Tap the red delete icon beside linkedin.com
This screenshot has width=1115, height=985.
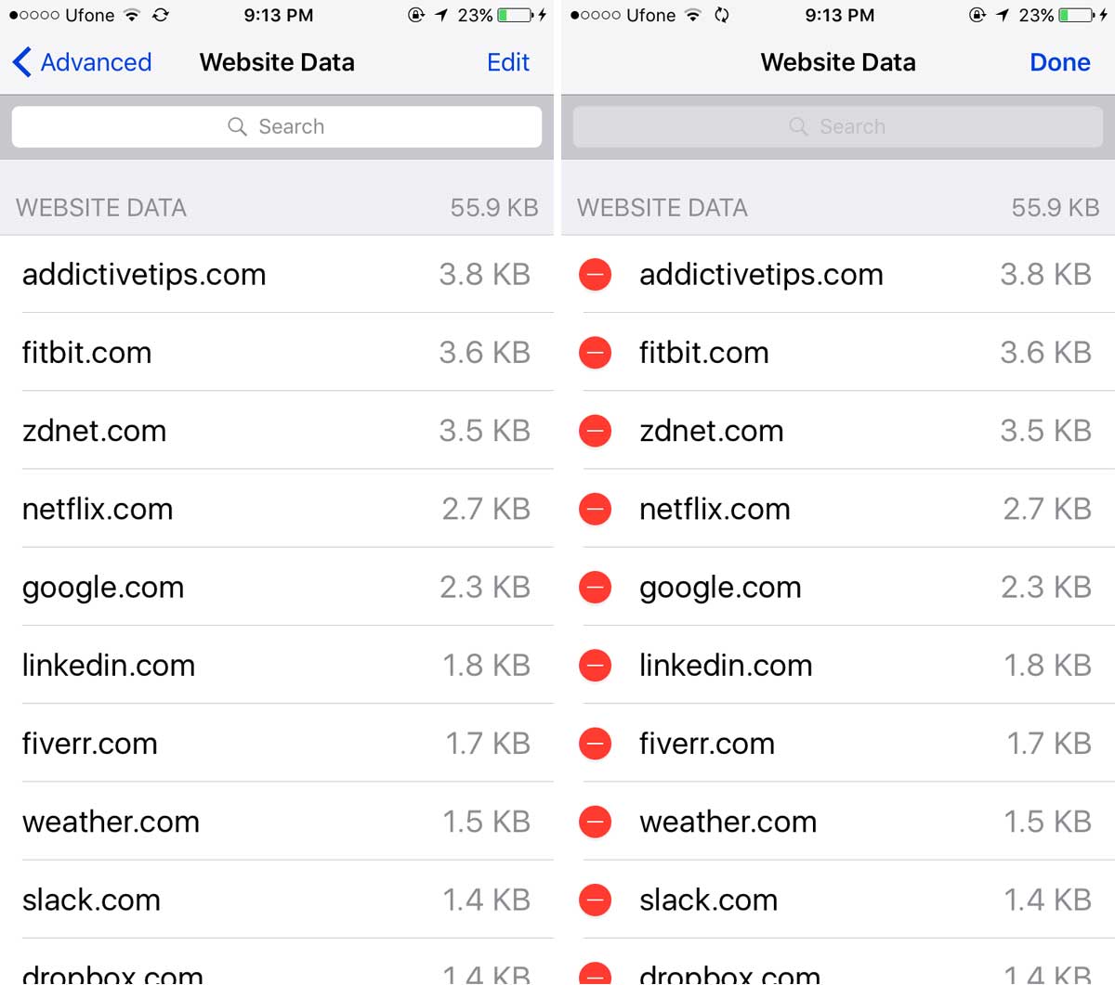(x=595, y=665)
